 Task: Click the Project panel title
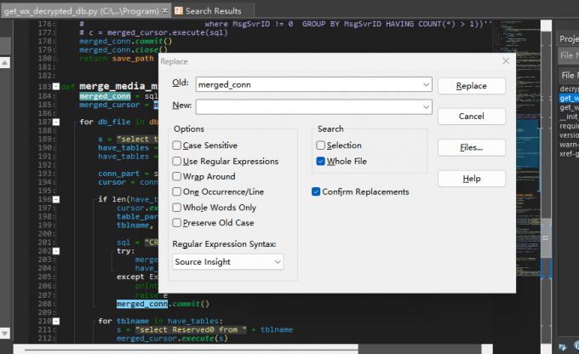pos(569,39)
